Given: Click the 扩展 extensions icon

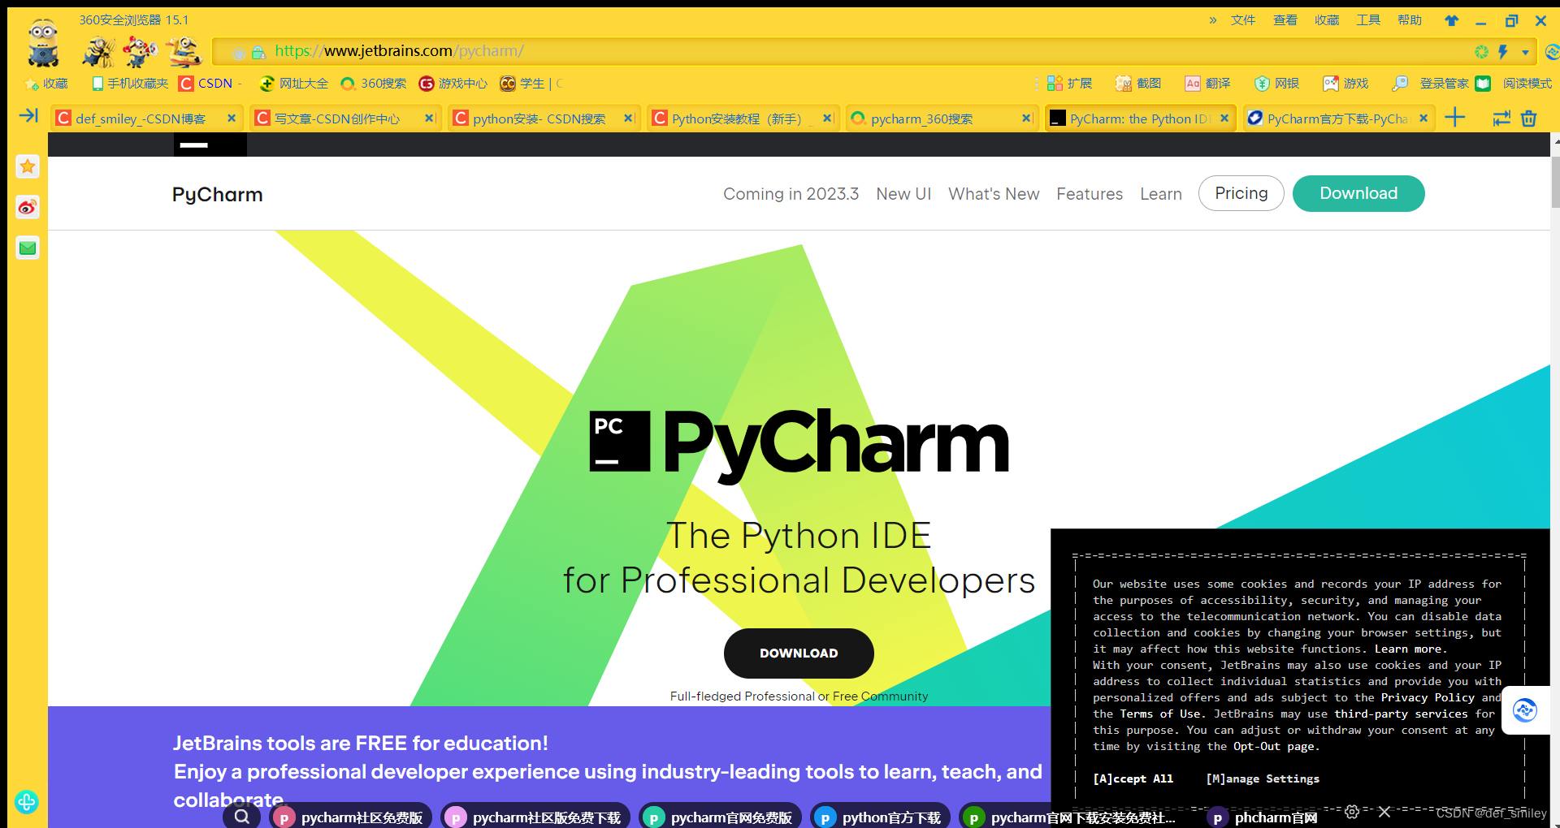Looking at the screenshot, I should point(1069,84).
